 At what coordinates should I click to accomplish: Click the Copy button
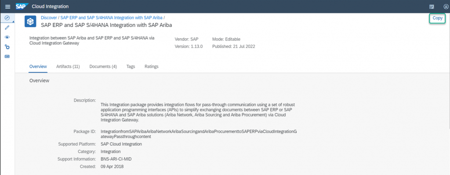coord(437,18)
